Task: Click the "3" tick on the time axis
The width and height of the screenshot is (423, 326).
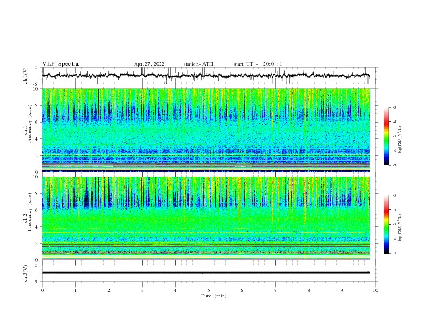Action: [x=142, y=290]
